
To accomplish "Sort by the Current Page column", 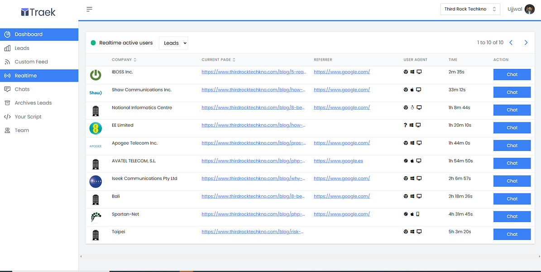I will [x=218, y=60].
